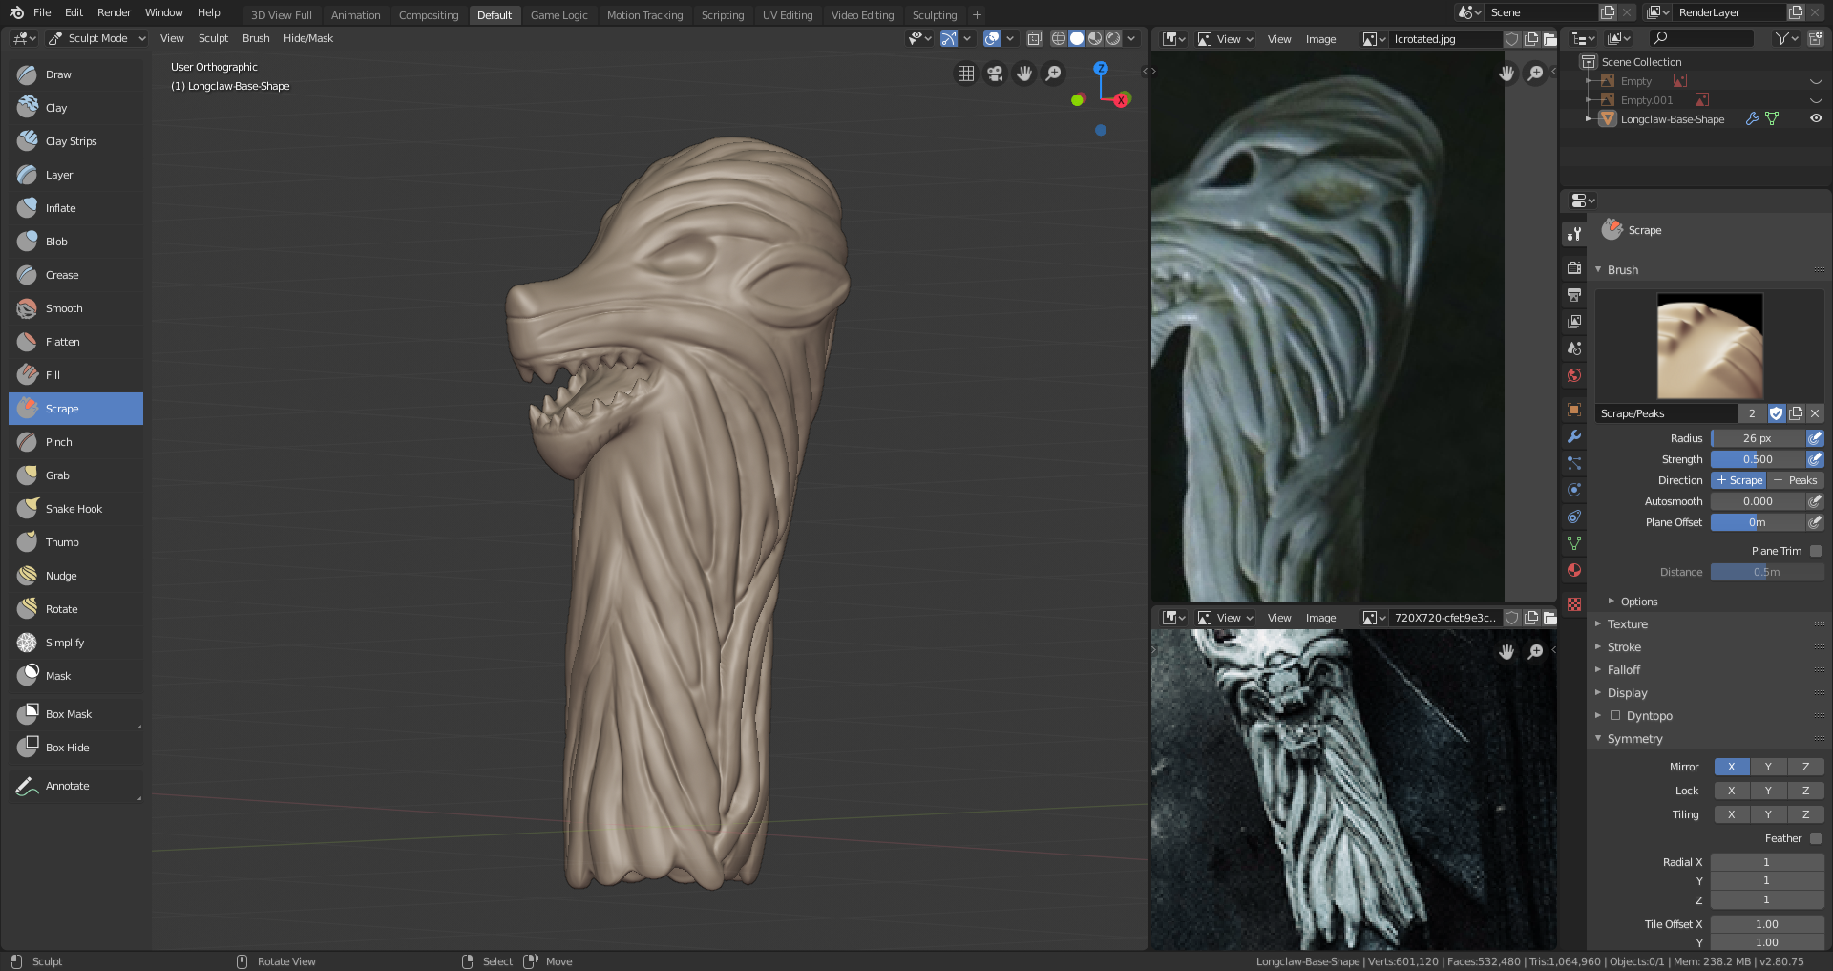Image resolution: width=1833 pixels, height=971 pixels.
Task: Adjust the brush Strength slider
Action: [x=1758, y=459]
